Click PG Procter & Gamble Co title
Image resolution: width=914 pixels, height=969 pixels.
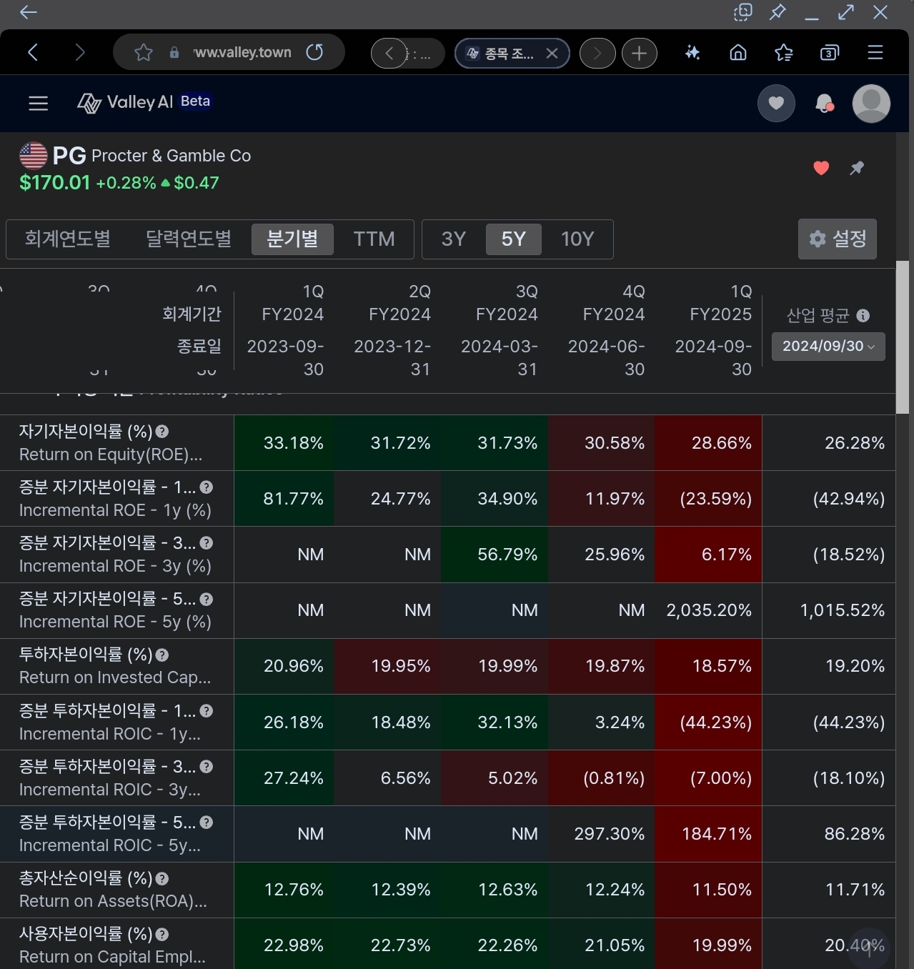point(151,155)
